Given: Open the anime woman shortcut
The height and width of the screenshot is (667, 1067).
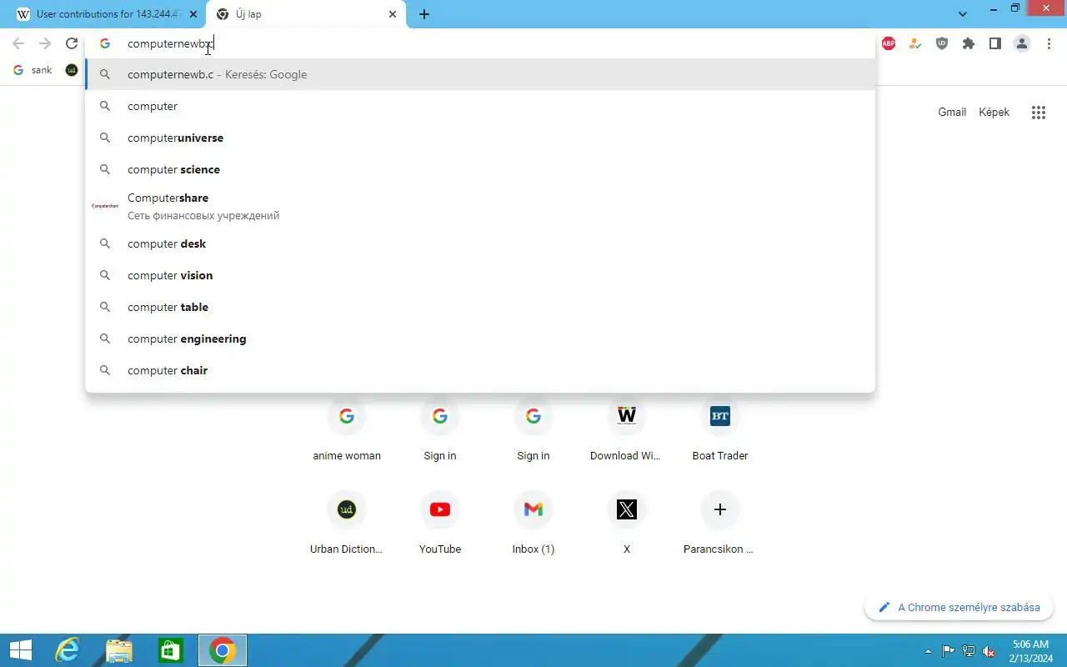Looking at the screenshot, I should (x=347, y=430).
